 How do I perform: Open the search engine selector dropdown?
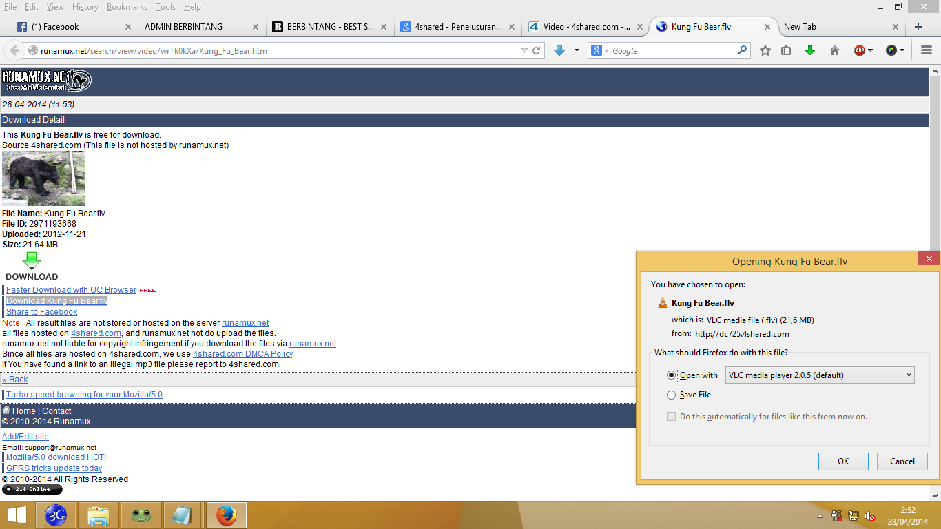click(x=606, y=50)
